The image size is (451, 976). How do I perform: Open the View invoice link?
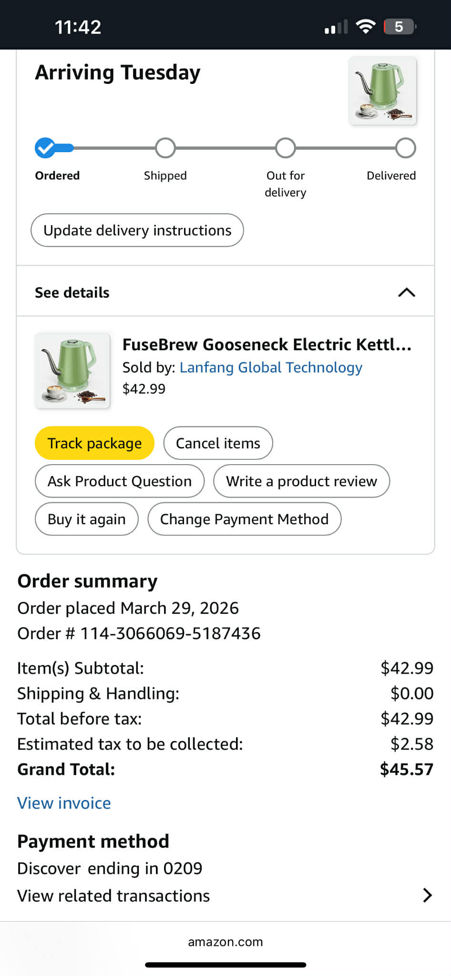64,803
